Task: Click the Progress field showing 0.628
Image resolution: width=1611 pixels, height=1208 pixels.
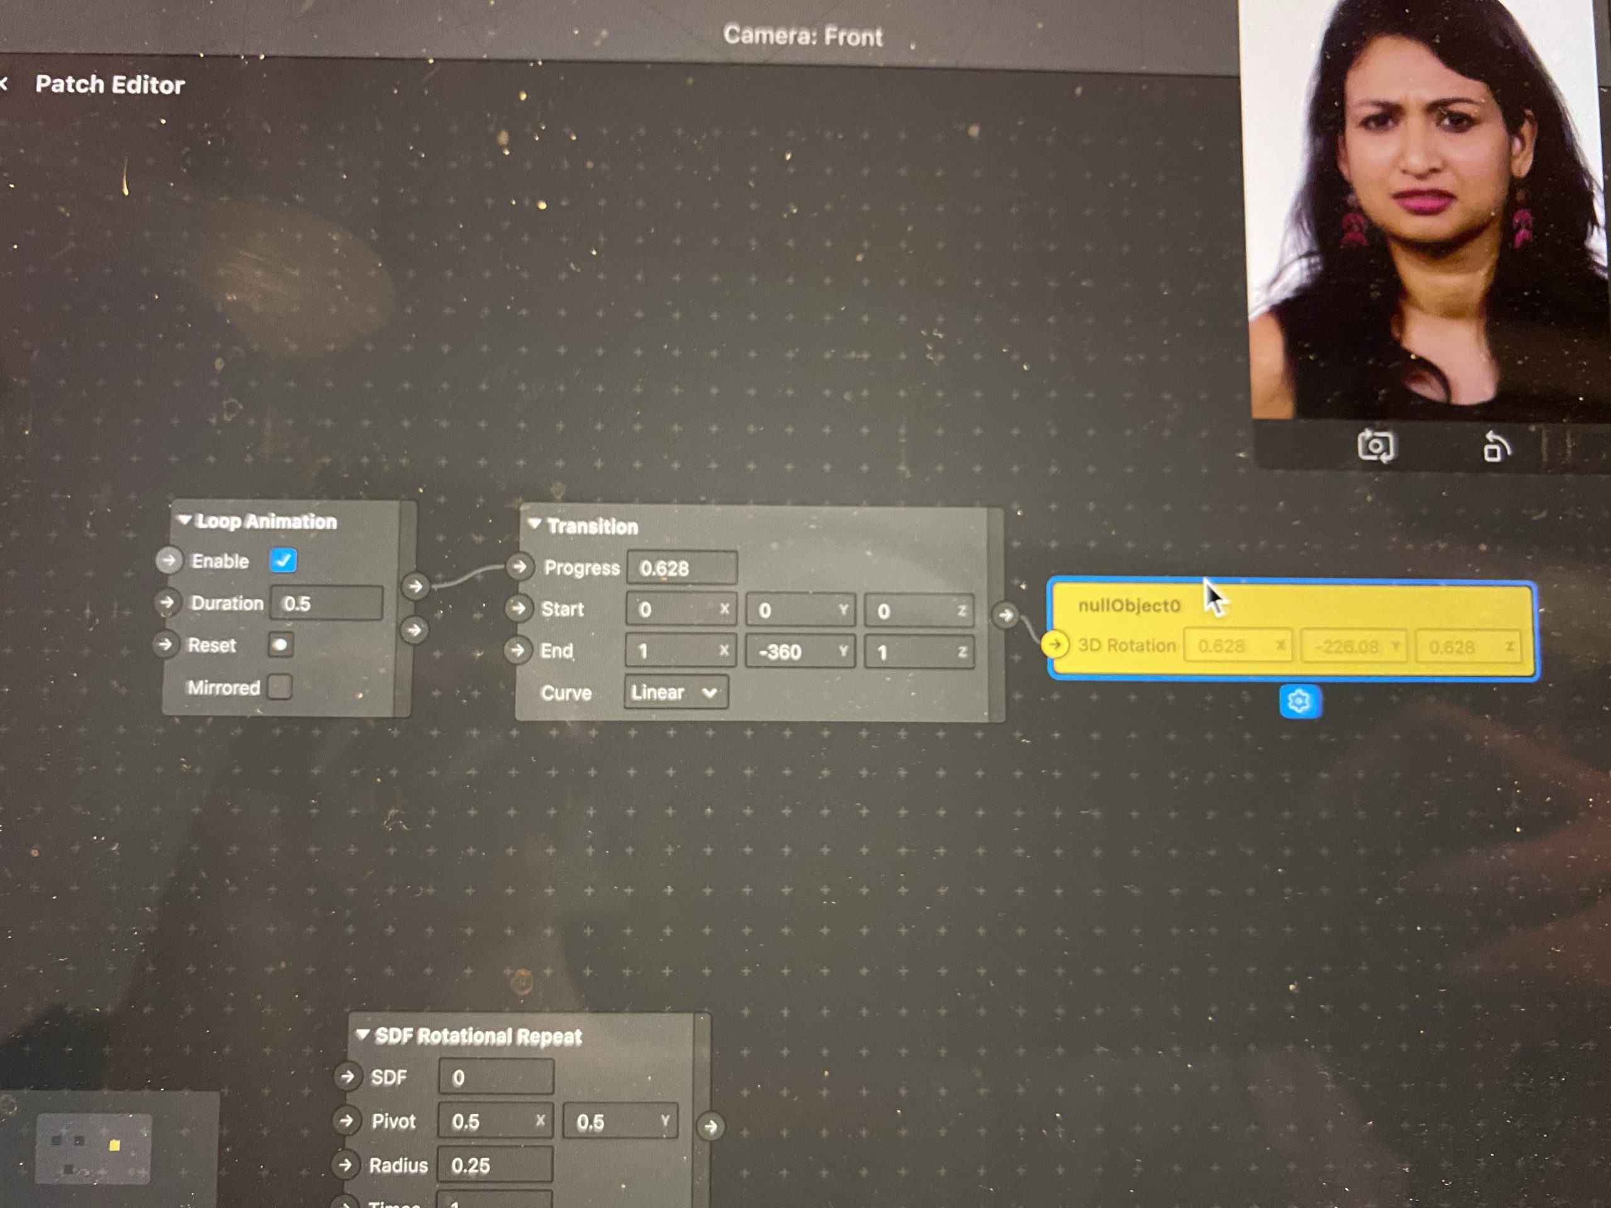Action: (x=682, y=568)
